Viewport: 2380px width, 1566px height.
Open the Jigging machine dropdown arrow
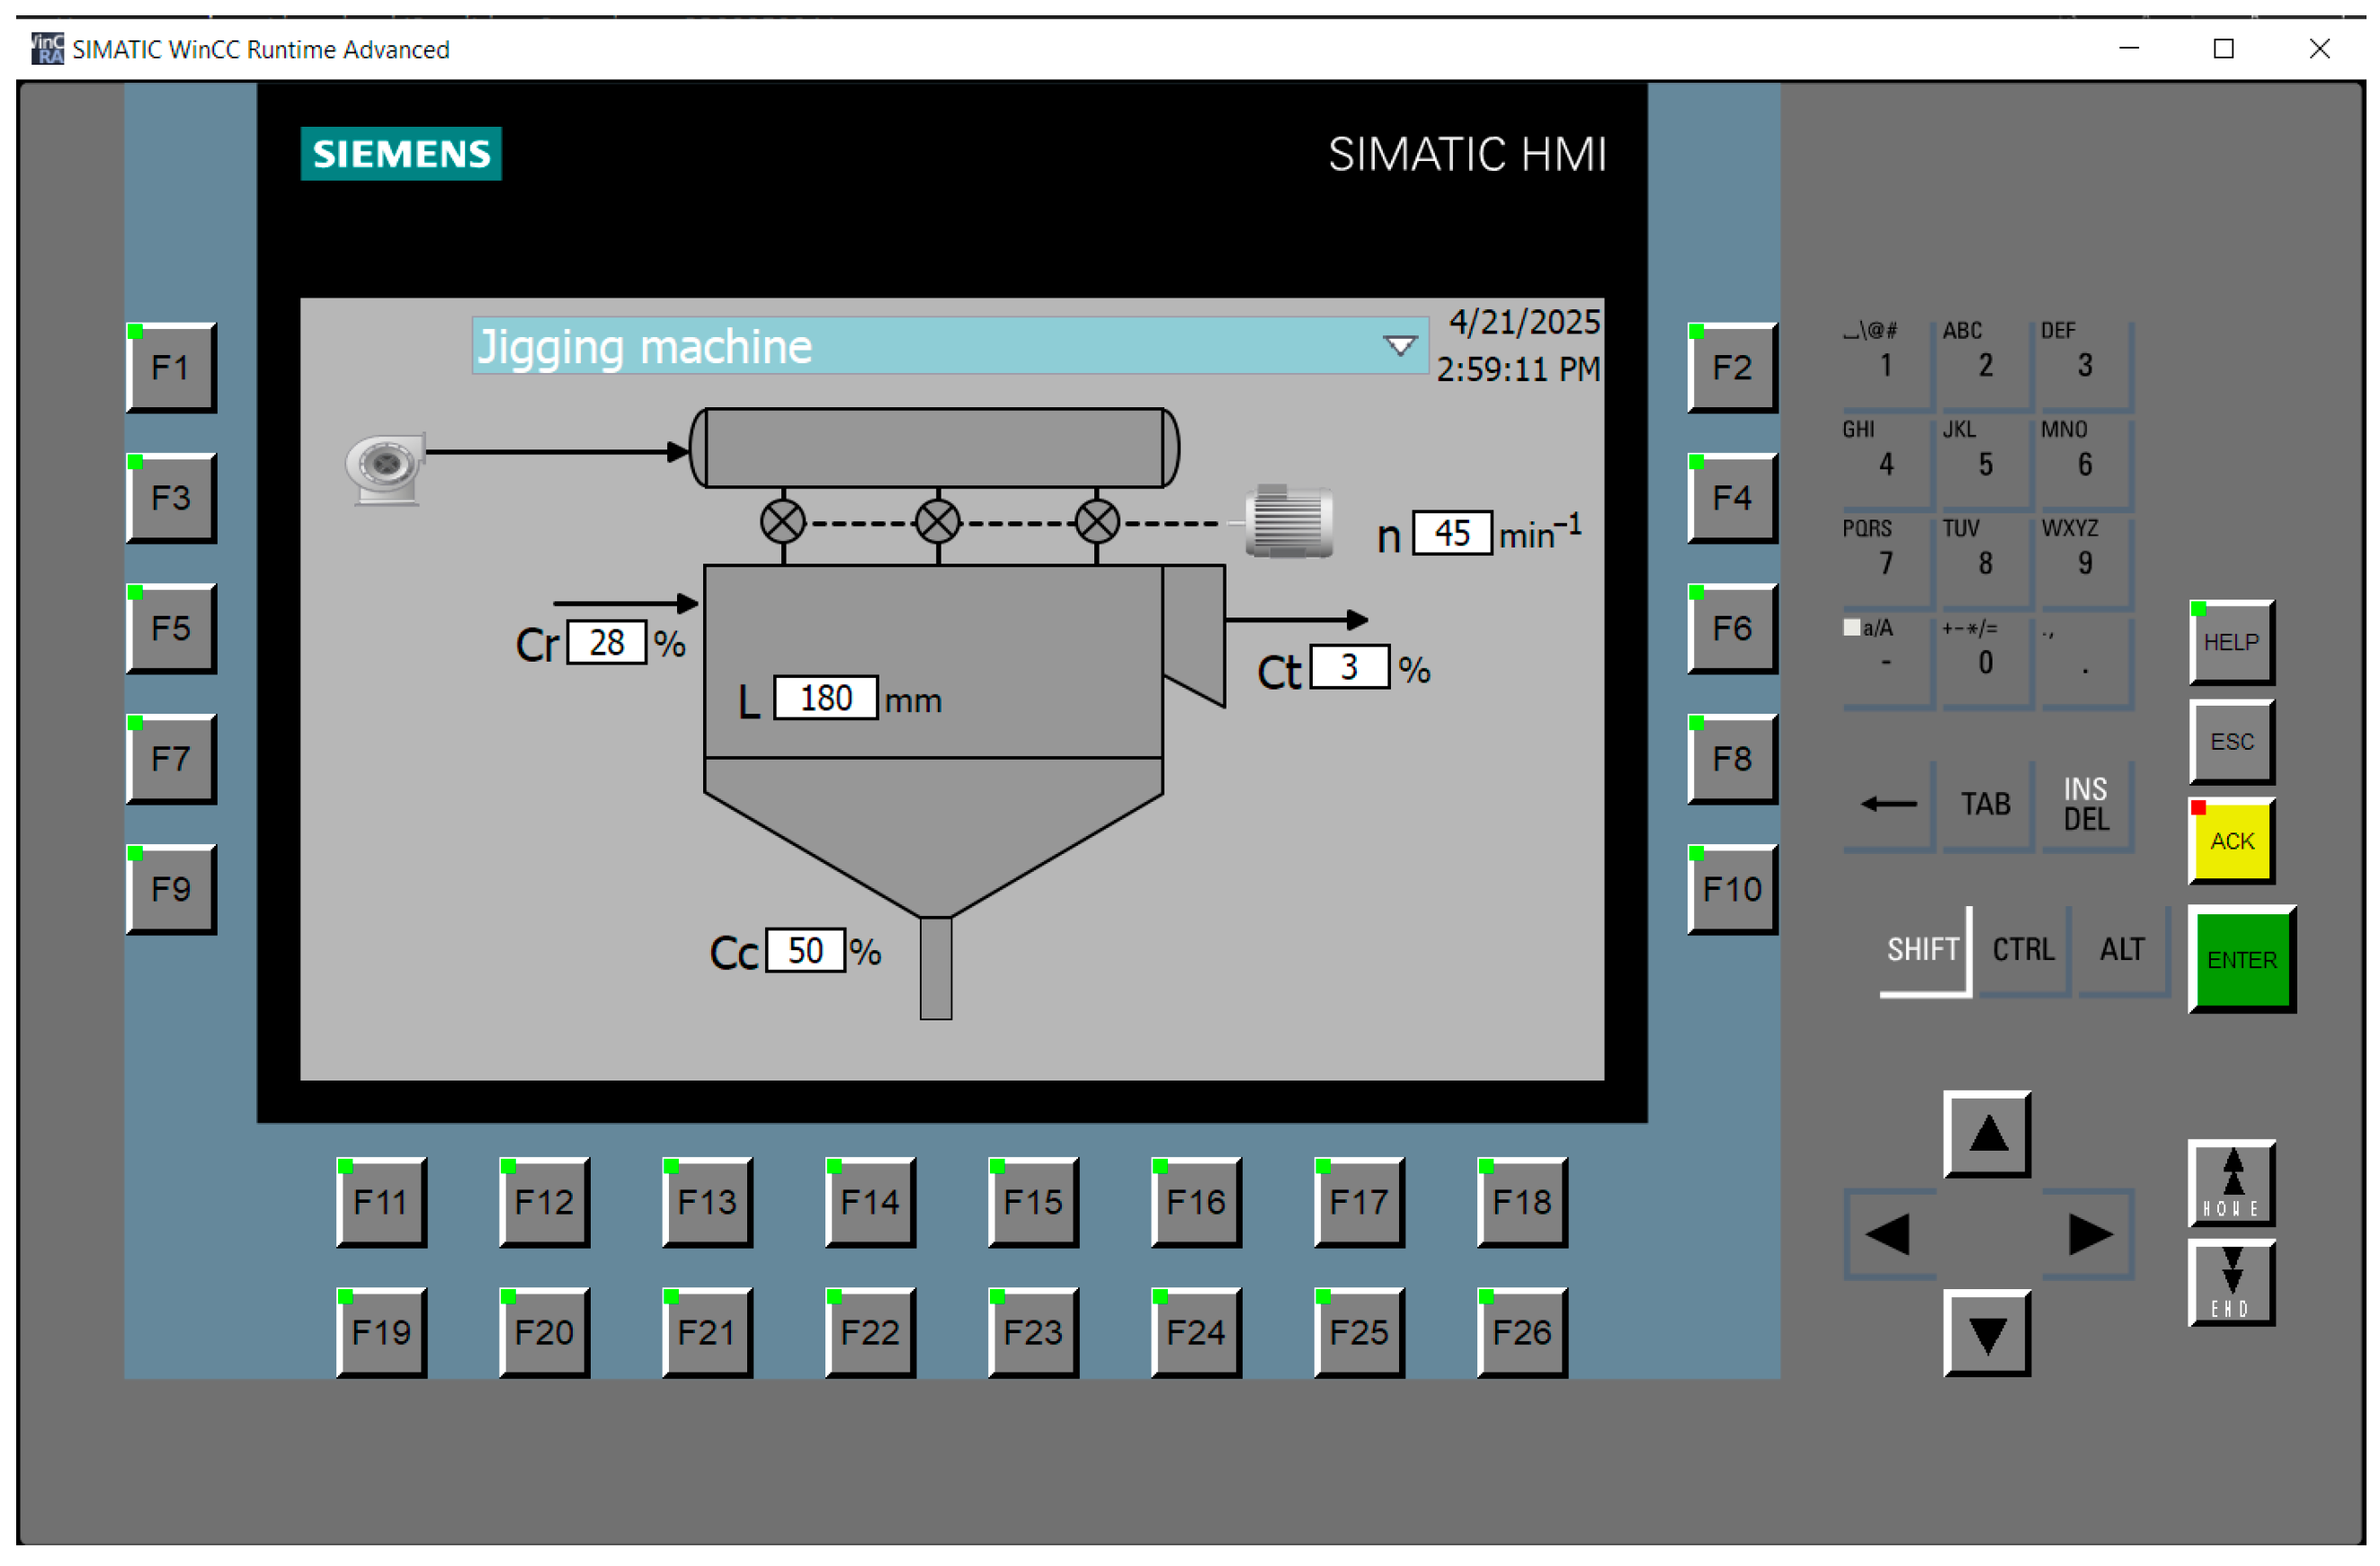tap(1399, 346)
